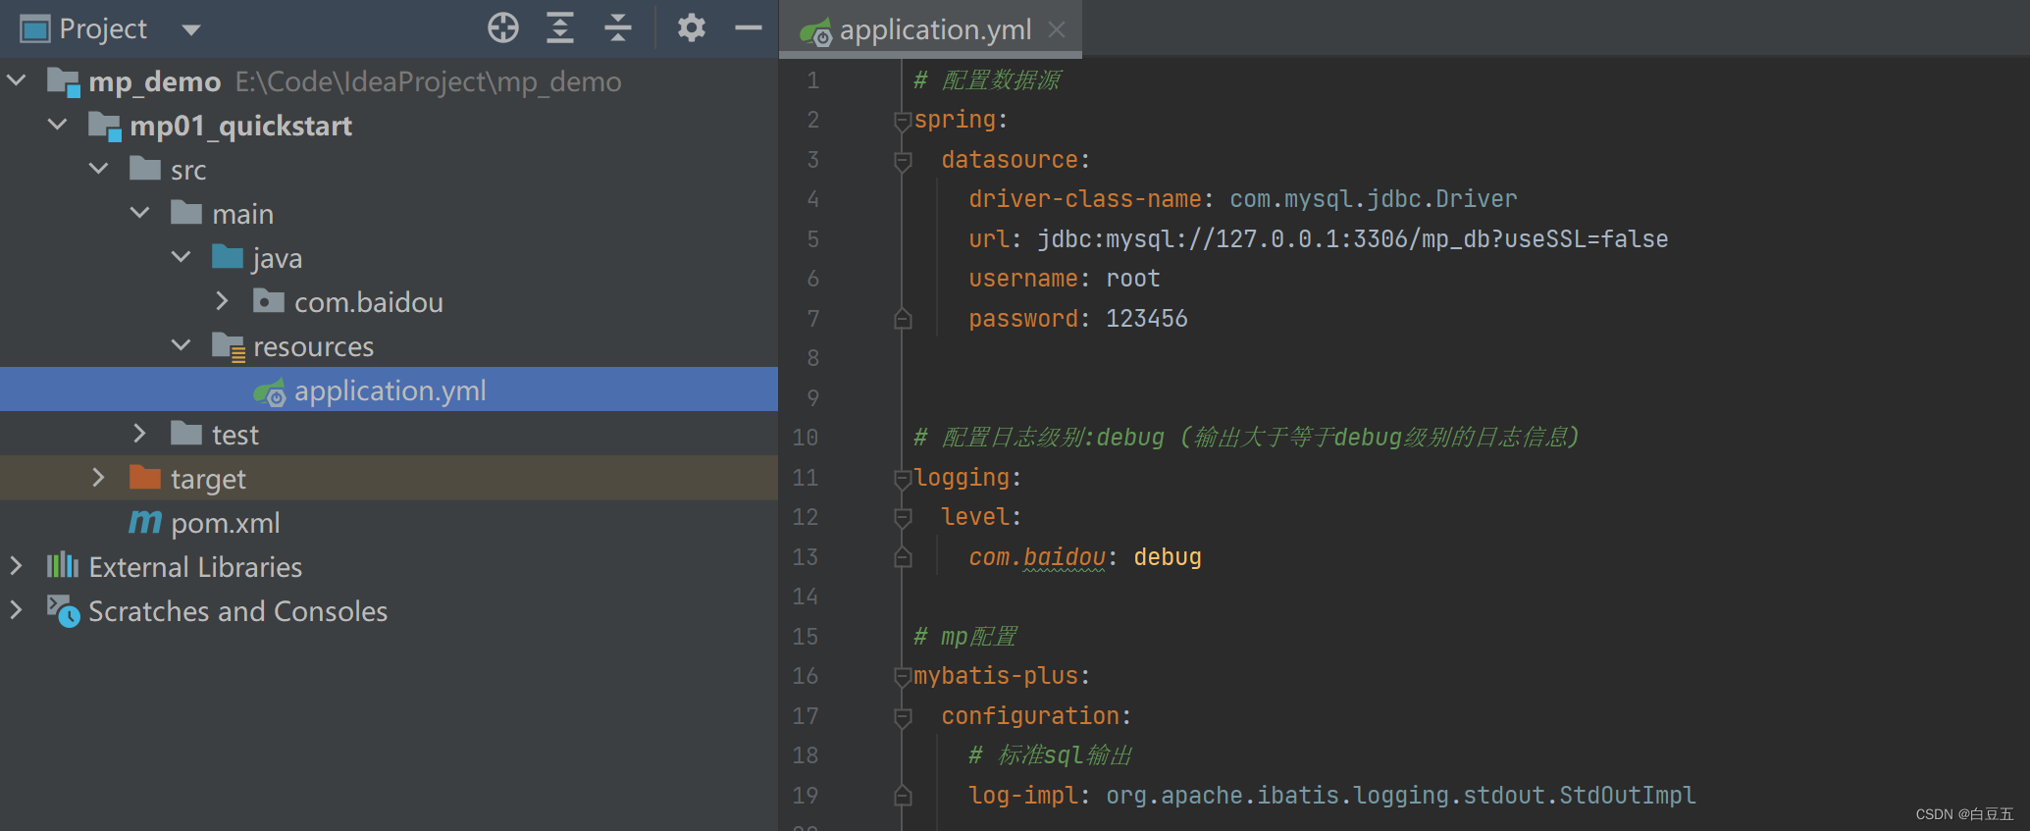Viewport: 2030px width, 831px height.
Task: Click the Collapse All icon in Project toolbar
Action: [x=617, y=27]
